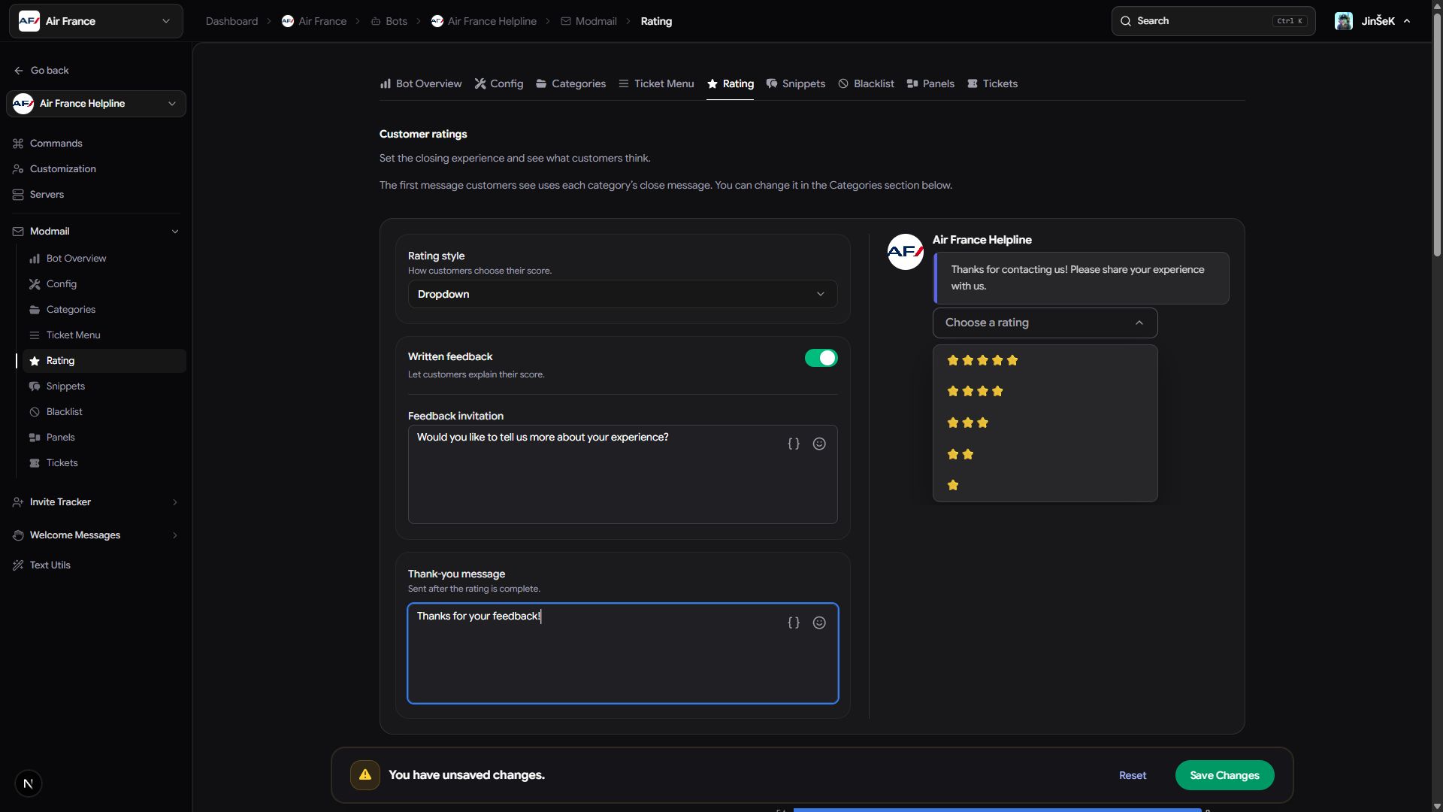Image resolution: width=1443 pixels, height=812 pixels.
Task: Click into the Search box
Action: coord(1213,21)
